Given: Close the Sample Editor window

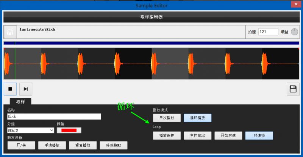Looking at the screenshot, I should pyautogui.click(x=297, y=4).
